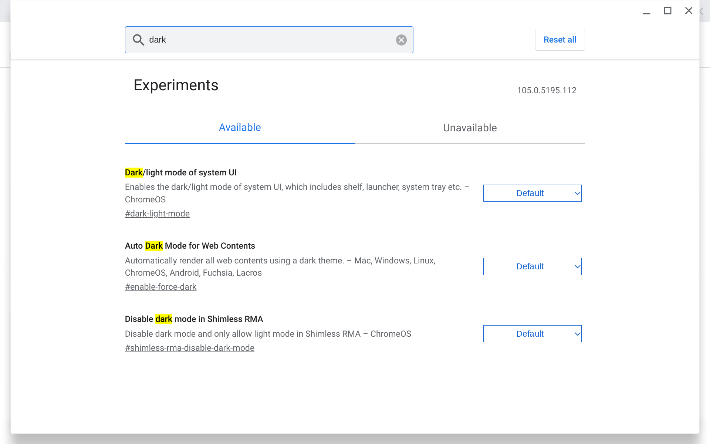
Task: Click the magnifier search icon
Action: (138, 40)
